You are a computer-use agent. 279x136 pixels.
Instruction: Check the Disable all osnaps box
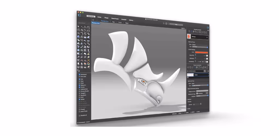pos(79,116)
